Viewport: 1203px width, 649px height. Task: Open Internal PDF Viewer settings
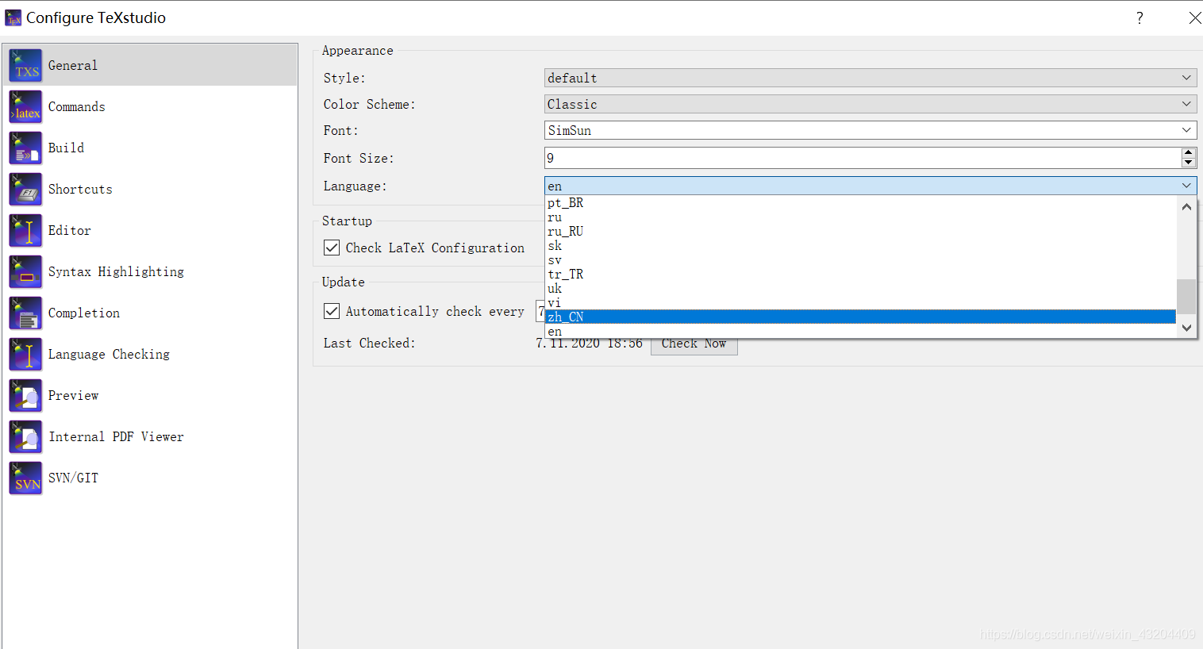coord(150,436)
